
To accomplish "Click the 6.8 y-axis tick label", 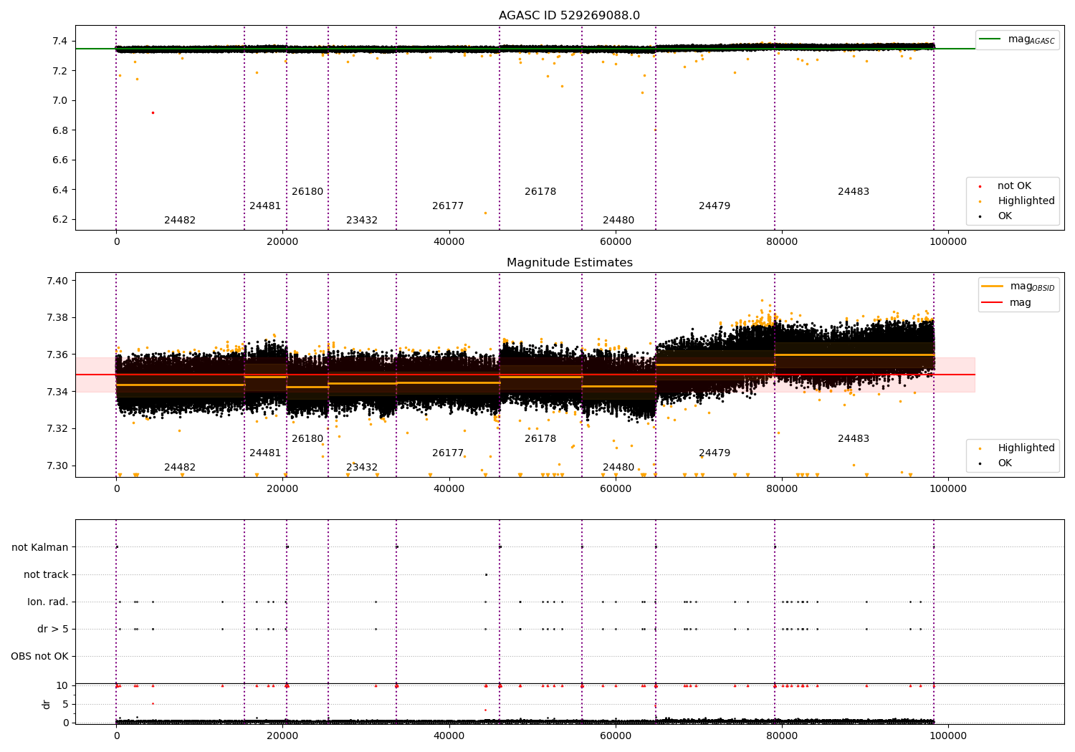I will coord(60,130).
